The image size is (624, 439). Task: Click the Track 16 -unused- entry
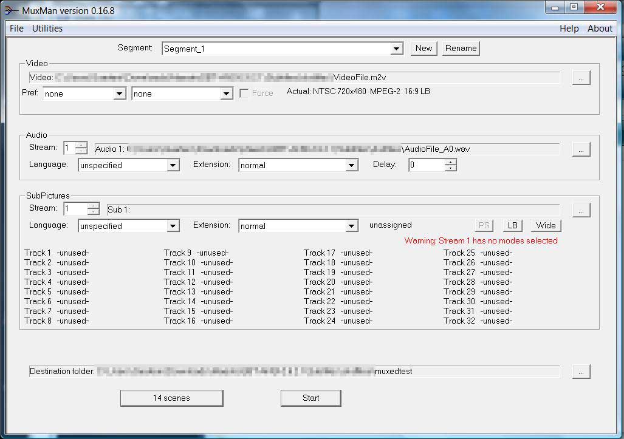tap(199, 321)
